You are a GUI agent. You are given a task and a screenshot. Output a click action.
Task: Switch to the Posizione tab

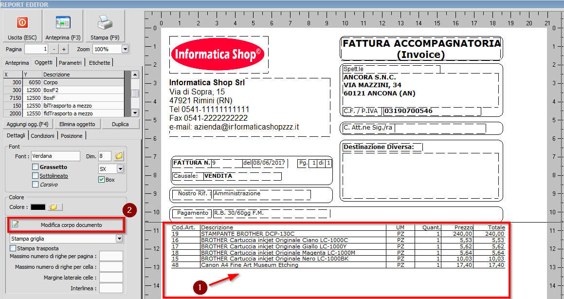click(x=72, y=136)
